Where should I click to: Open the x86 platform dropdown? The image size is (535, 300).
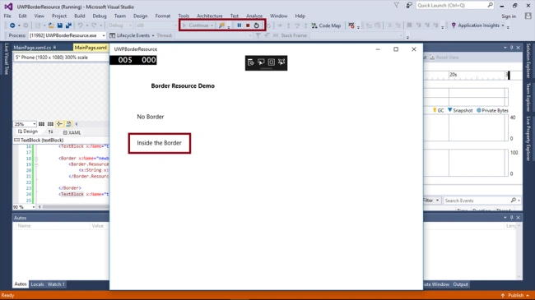[x=175, y=25]
